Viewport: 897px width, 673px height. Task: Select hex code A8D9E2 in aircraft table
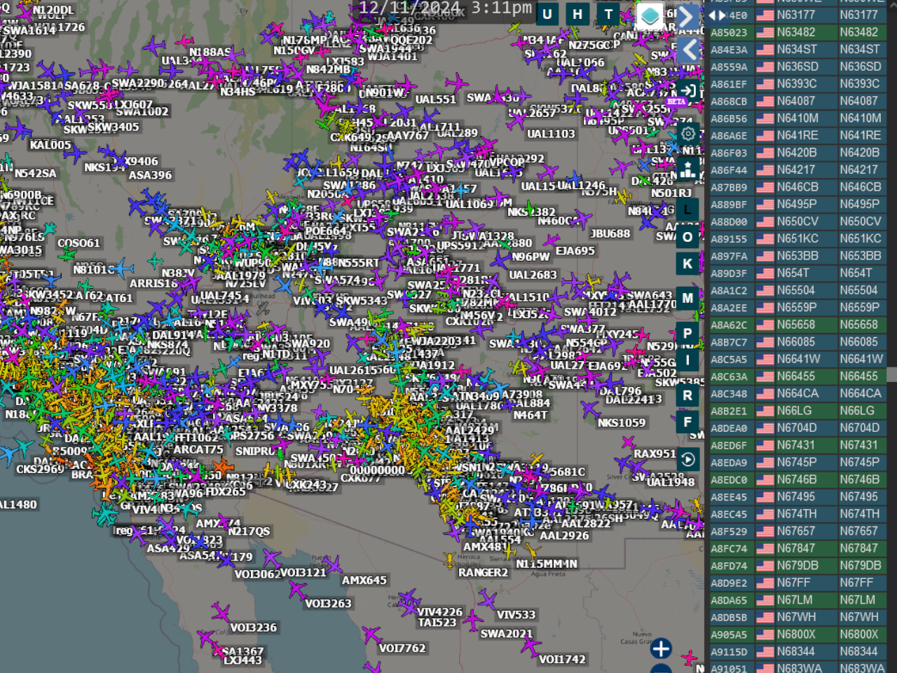(729, 583)
